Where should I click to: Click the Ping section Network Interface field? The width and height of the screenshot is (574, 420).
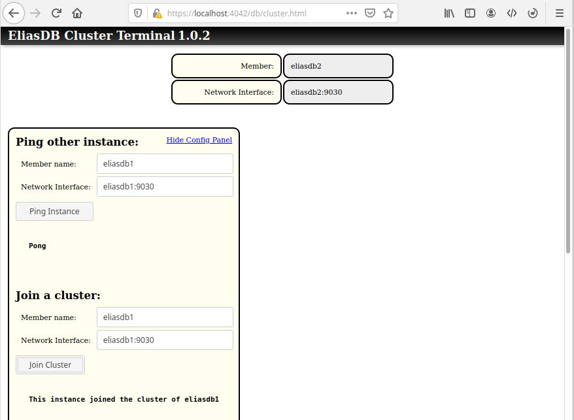(165, 187)
